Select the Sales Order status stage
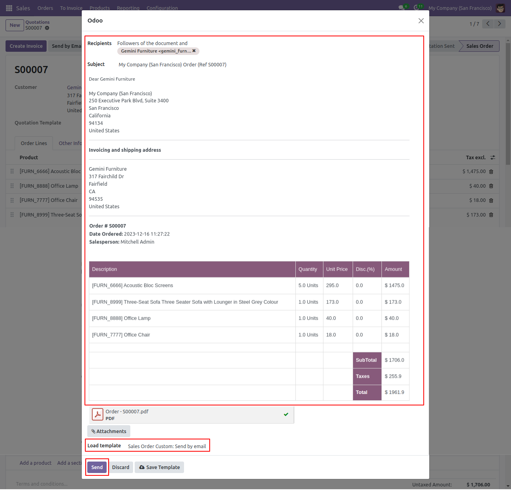Screen dimensions: 511x490 click(479, 46)
